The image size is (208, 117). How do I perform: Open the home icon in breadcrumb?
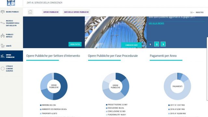point(30,12)
